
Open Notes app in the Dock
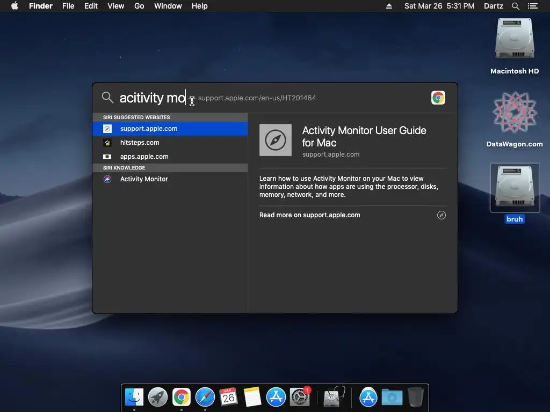(x=252, y=397)
